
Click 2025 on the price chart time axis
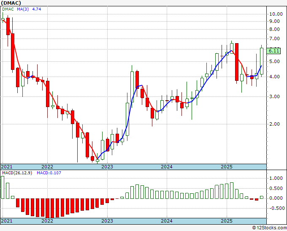click(x=227, y=167)
